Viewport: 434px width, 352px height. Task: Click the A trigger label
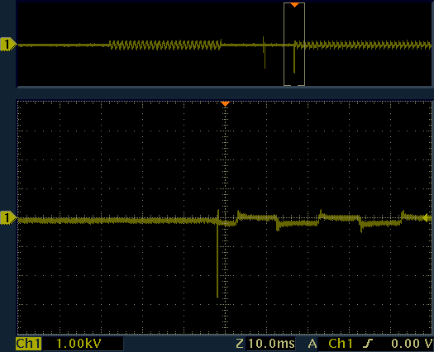pyautogui.click(x=312, y=344)
